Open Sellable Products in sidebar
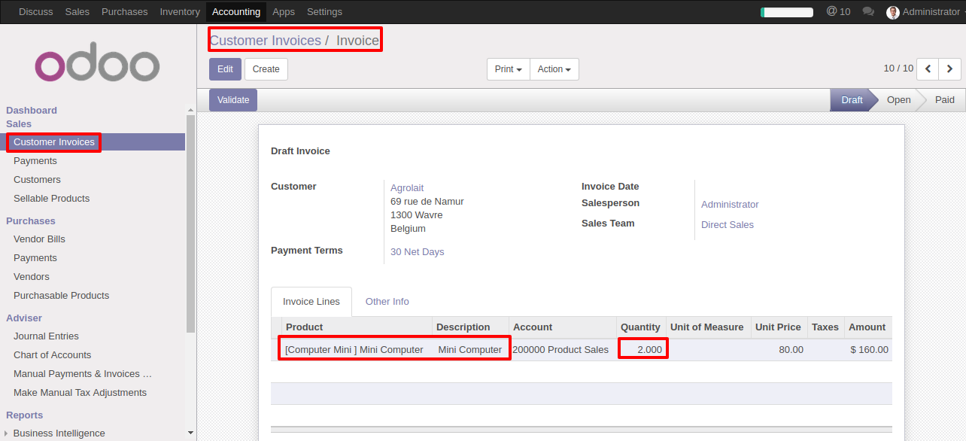Image resolution: width=966 pixels, height=441 pixels. click(51, 199)
